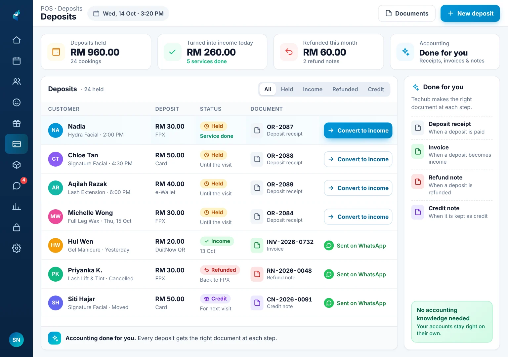Open the gift vouchers icon in sidebar
The height and width of the screenshot is (357, 508).
(x=17, y=123)
